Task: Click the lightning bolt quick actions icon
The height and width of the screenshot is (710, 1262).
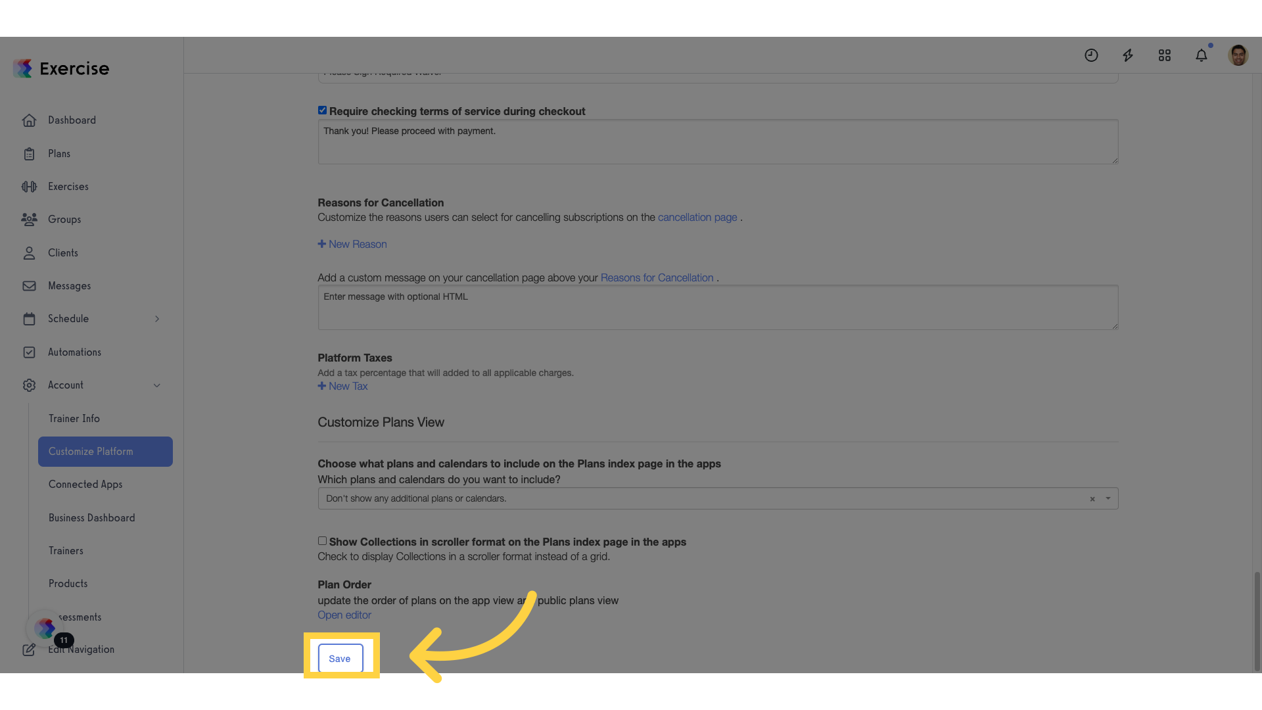Action: pyautogui.click(x=1128, y=55)
